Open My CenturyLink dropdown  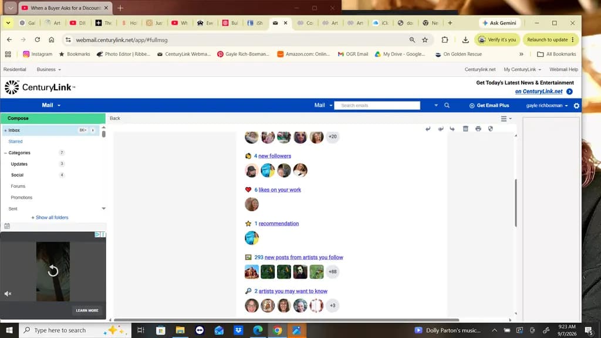pyautogui.click(x=522, y=70)
